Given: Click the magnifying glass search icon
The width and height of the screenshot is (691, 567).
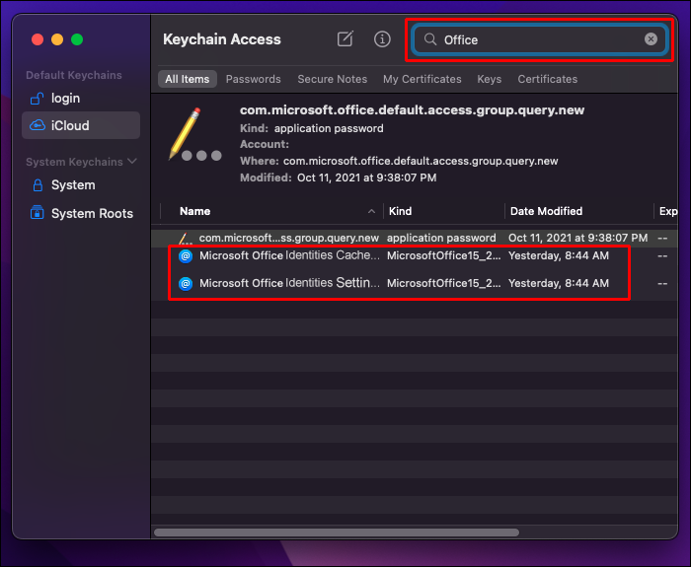Looking at the screenshot, I should (x=430, y=39).
